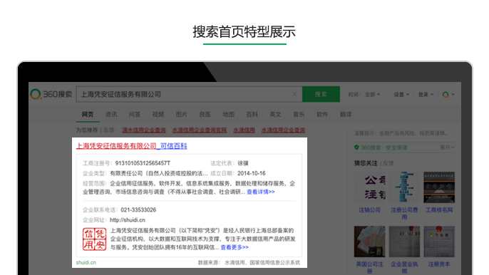
Task: Open the 注销公司 thumbnail image
Action: (369, 187)
